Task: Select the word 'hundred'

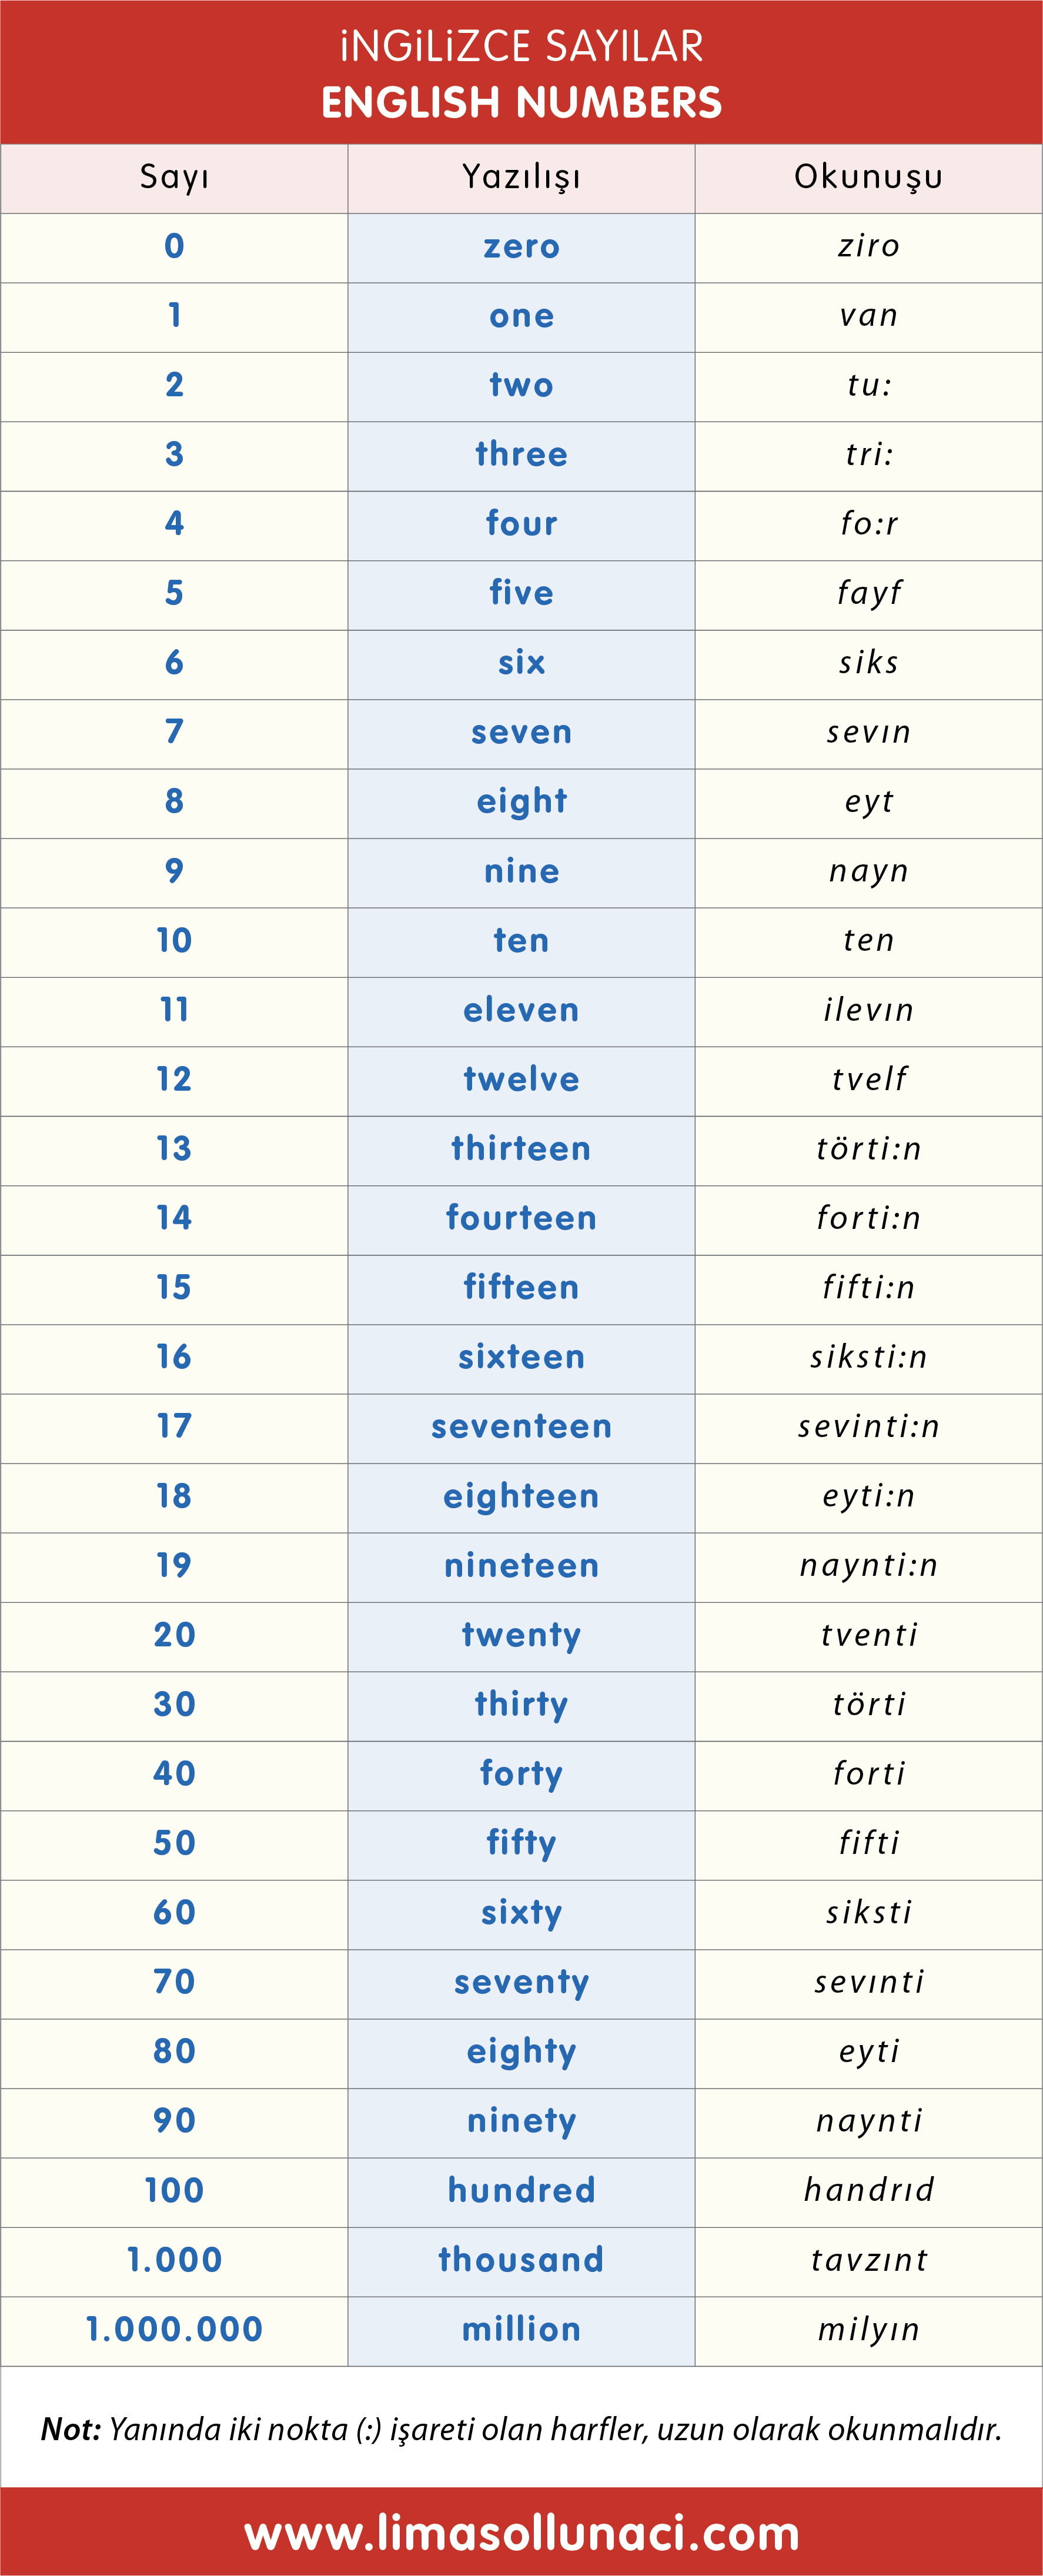Action: [521, 2190]
